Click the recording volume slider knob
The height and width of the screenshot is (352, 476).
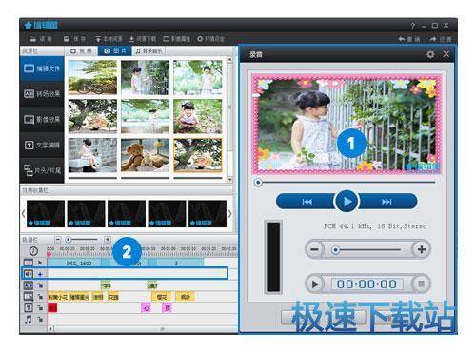(x=335, y=250)
